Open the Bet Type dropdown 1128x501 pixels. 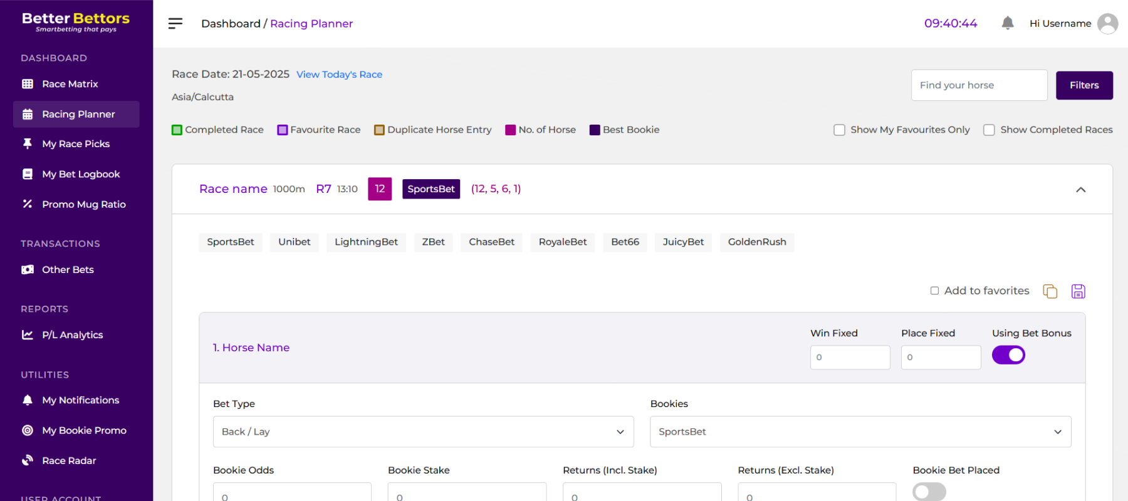tap(423, 431)
